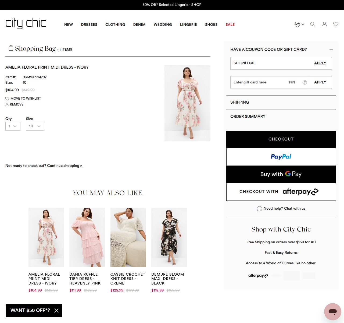Open the Sale menu

point(230,24)
